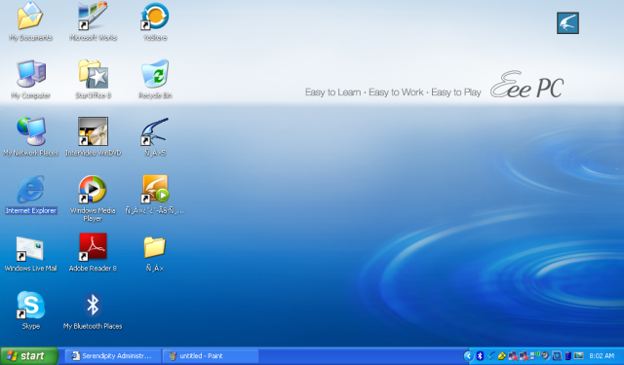Select the My Computer icon

click(x=30, y=79)
